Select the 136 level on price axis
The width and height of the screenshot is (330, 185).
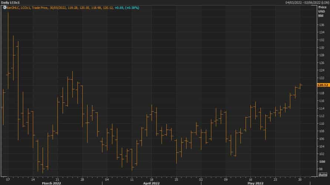tap(321, 25)
